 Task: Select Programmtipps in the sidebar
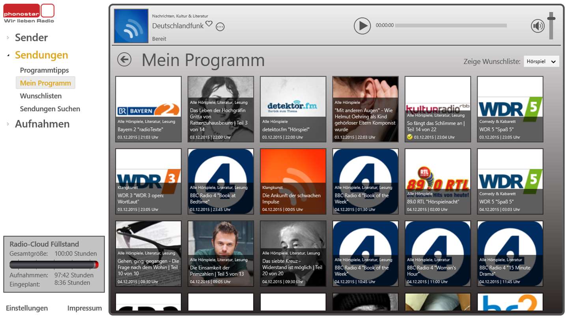[45, 70]
